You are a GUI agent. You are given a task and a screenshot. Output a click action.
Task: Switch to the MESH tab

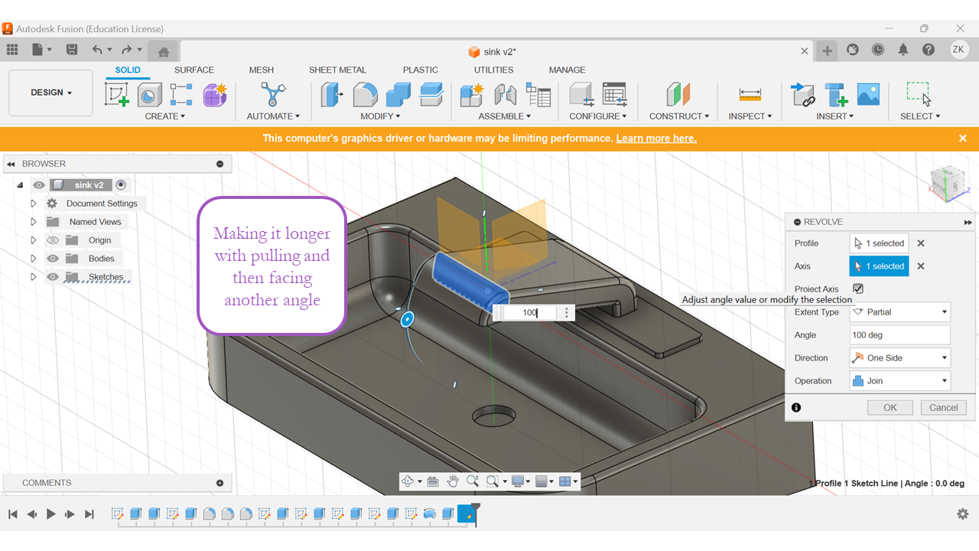[262, 70]
